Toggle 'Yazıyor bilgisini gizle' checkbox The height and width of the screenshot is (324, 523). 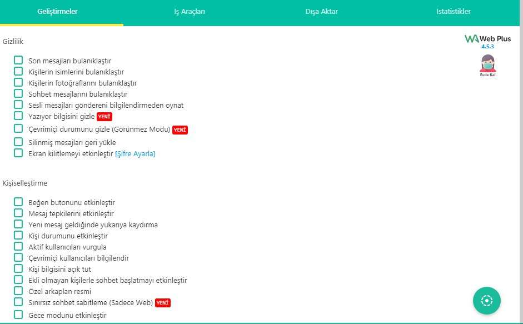18,116
